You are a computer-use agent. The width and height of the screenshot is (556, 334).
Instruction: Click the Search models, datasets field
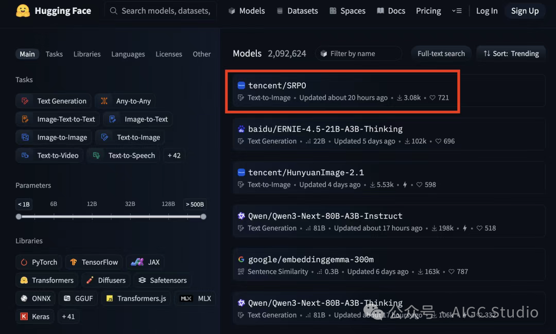coord(160,11)
